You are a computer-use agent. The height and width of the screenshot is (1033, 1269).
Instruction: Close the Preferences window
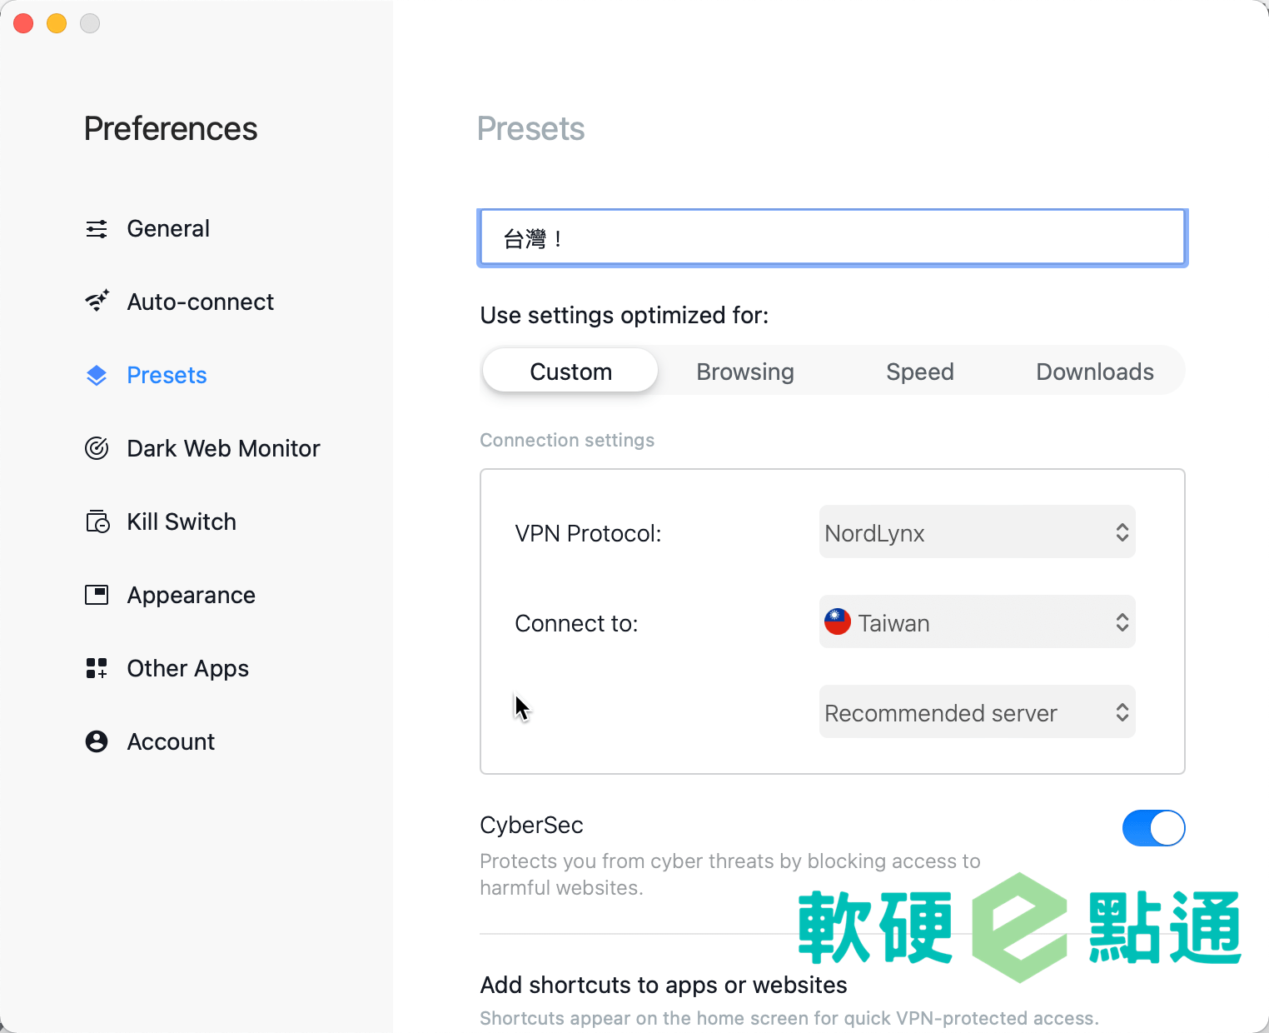23,23
